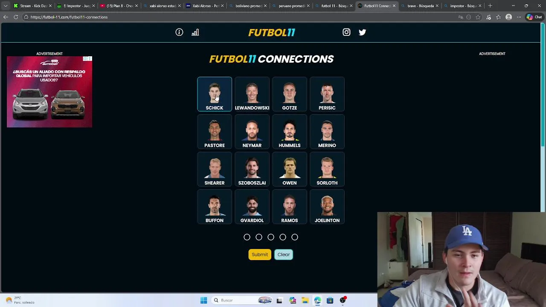
Task: Switch to the xabi alonso estad tab
Action: tap(162, 6)
